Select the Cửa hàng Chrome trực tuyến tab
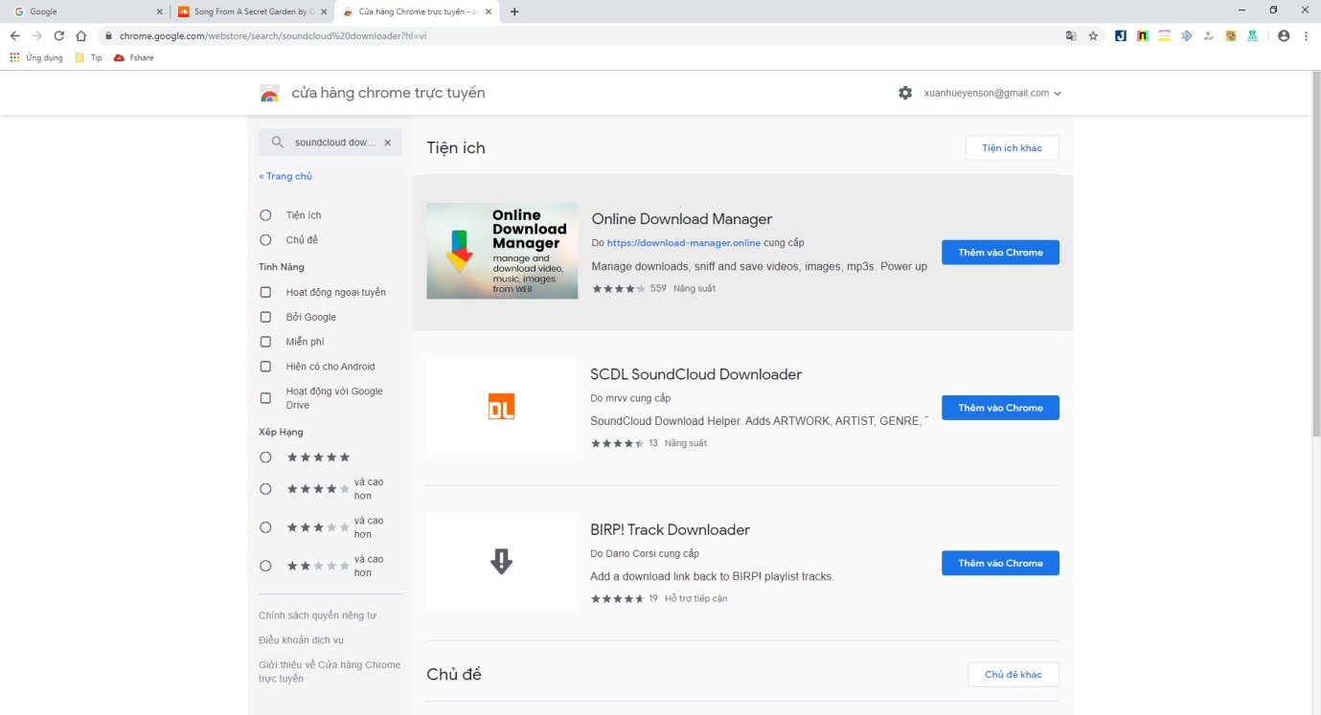Screen dimensions: 1321x715 coord(418,11)
